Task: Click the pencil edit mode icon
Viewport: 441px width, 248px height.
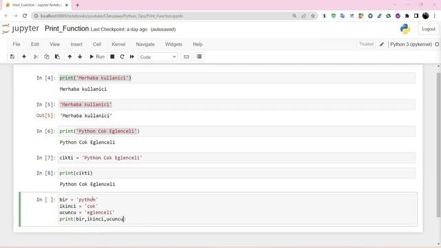Action: click(382, 44)
